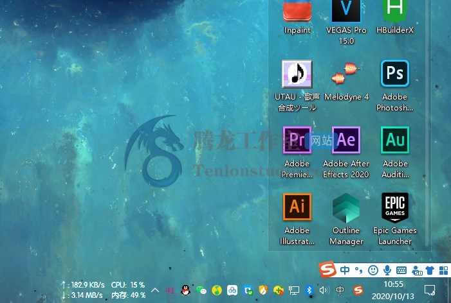Open the QQ penguin tray icon
This screenshot has height=303, width=451.
[x=185, y=290]
